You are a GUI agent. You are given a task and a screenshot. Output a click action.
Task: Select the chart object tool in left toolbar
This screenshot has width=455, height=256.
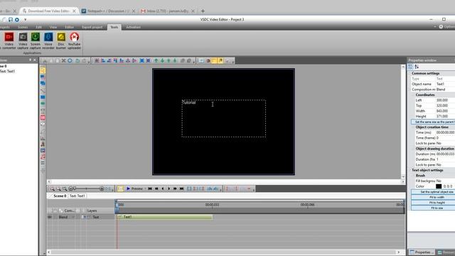43,138
